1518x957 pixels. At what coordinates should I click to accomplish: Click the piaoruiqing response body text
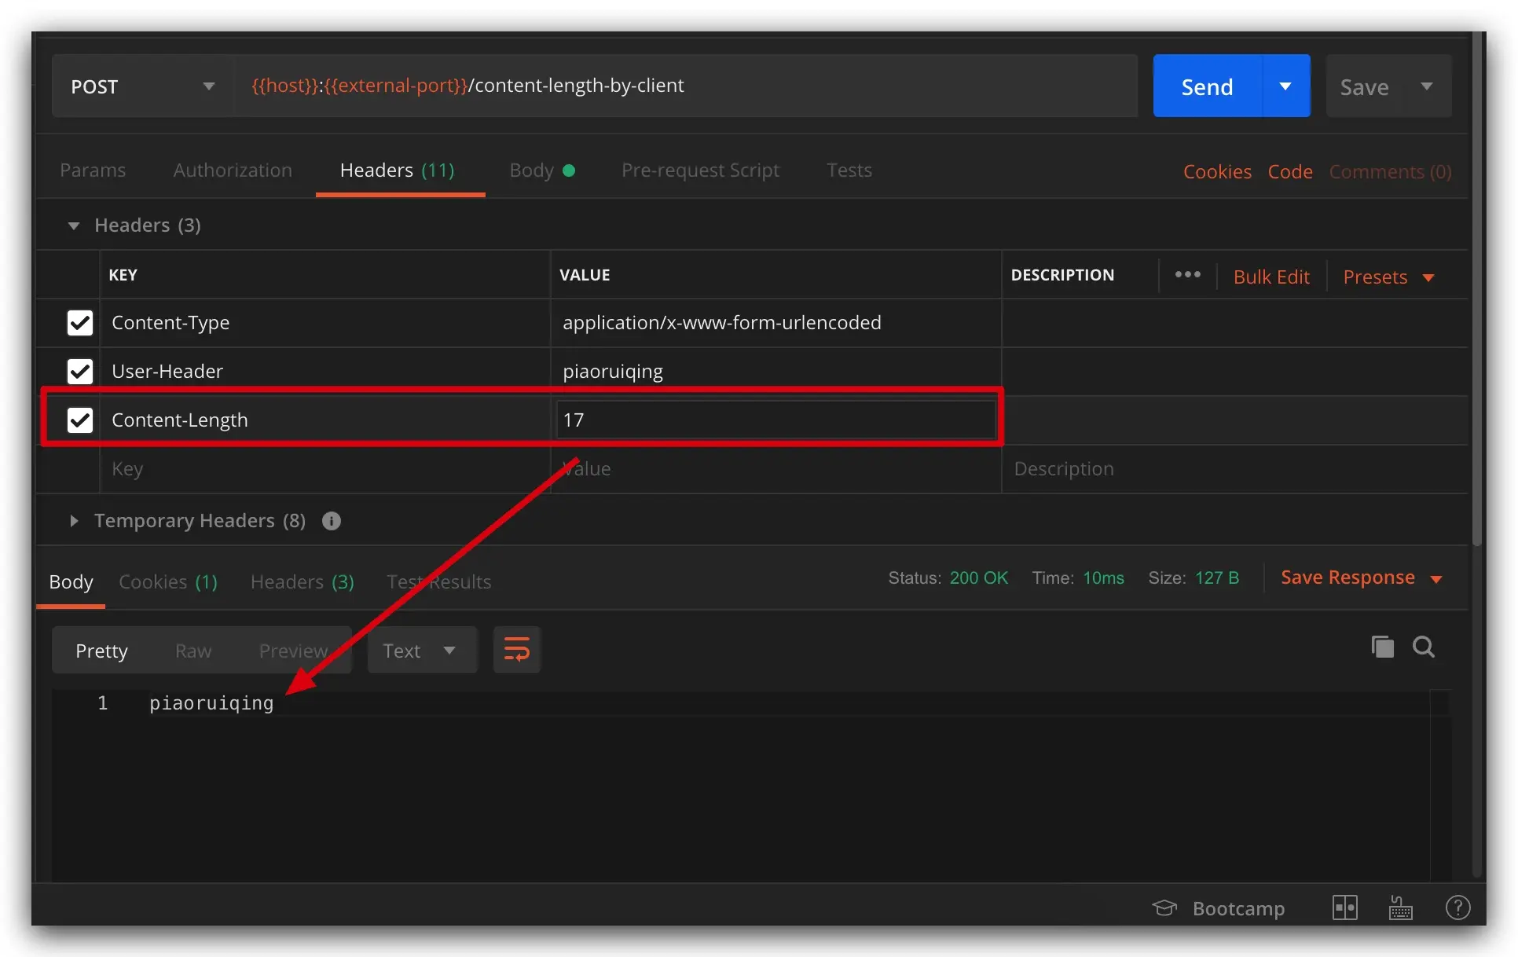(x=211, y=703)
